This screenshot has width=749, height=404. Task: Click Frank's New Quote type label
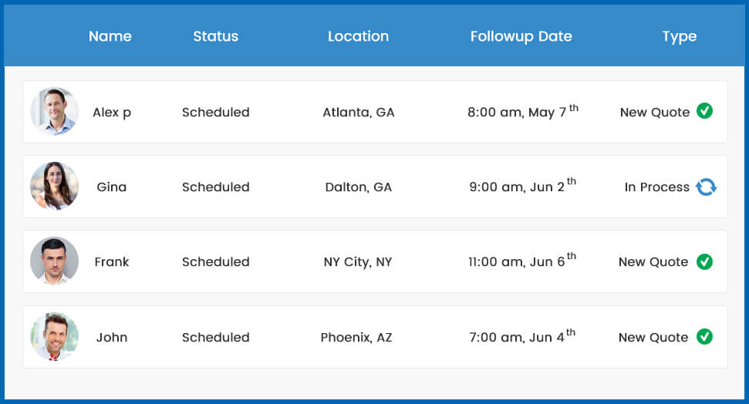coord(653,262)
